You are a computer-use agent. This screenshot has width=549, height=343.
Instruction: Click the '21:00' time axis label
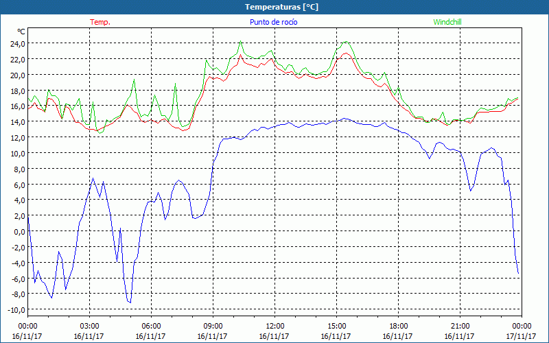pos(460,327)
